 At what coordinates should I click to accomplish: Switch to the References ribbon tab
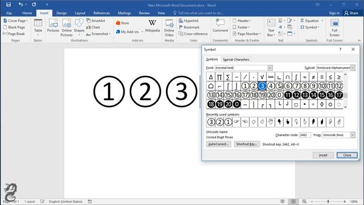(101, 13)
